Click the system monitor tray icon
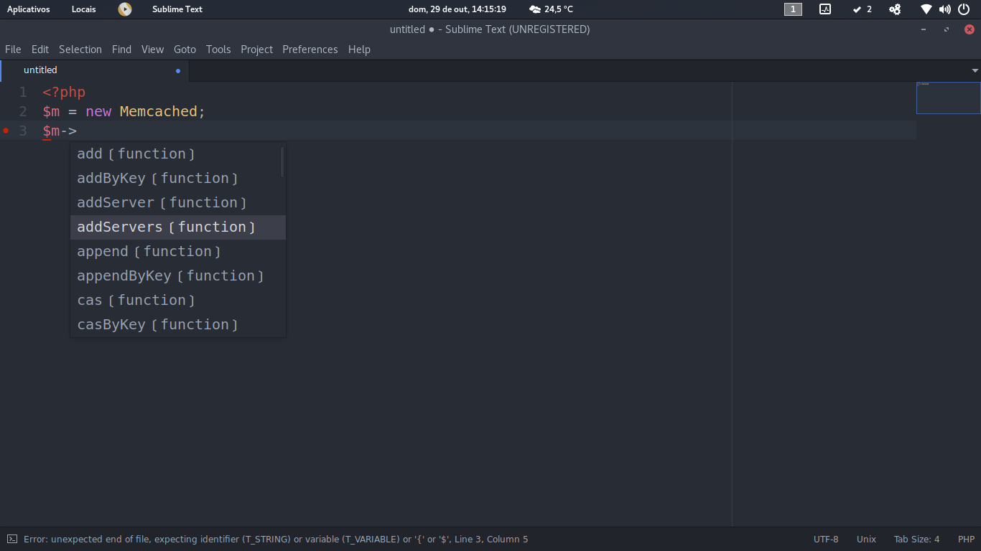 824,9
